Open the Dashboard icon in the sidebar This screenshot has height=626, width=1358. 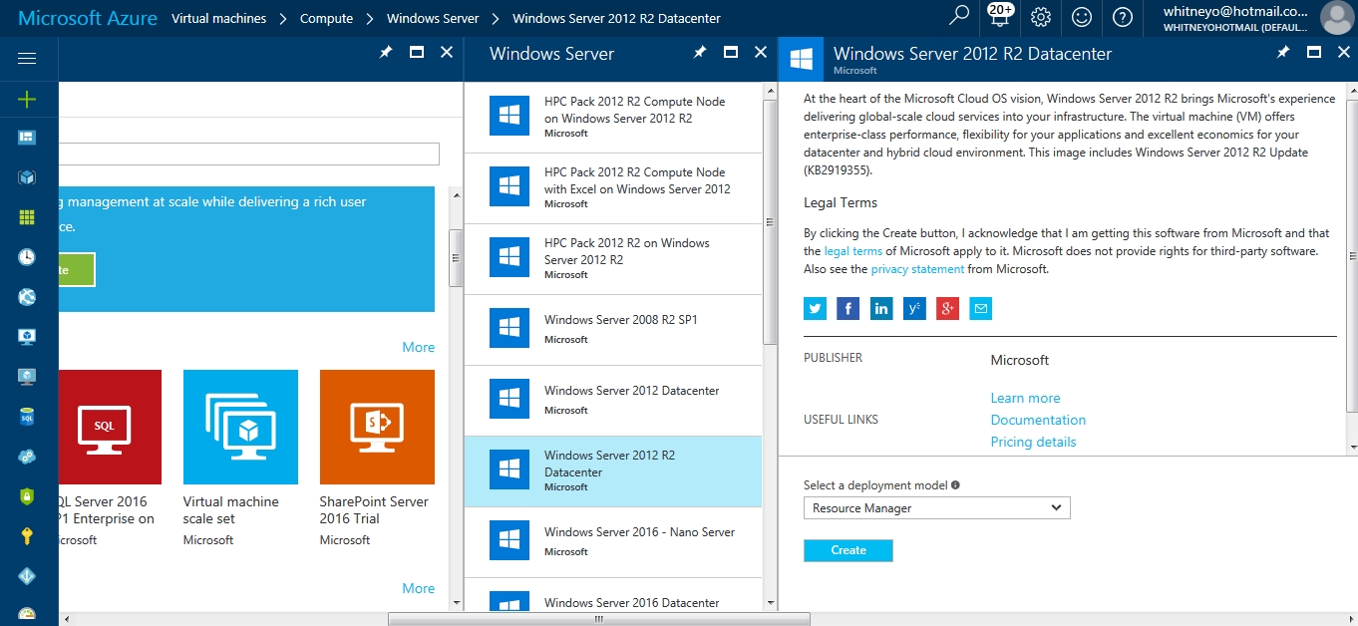click(27, 138)
